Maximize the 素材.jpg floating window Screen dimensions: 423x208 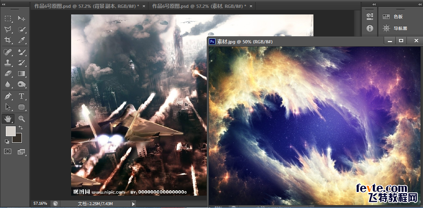[401, 40]
